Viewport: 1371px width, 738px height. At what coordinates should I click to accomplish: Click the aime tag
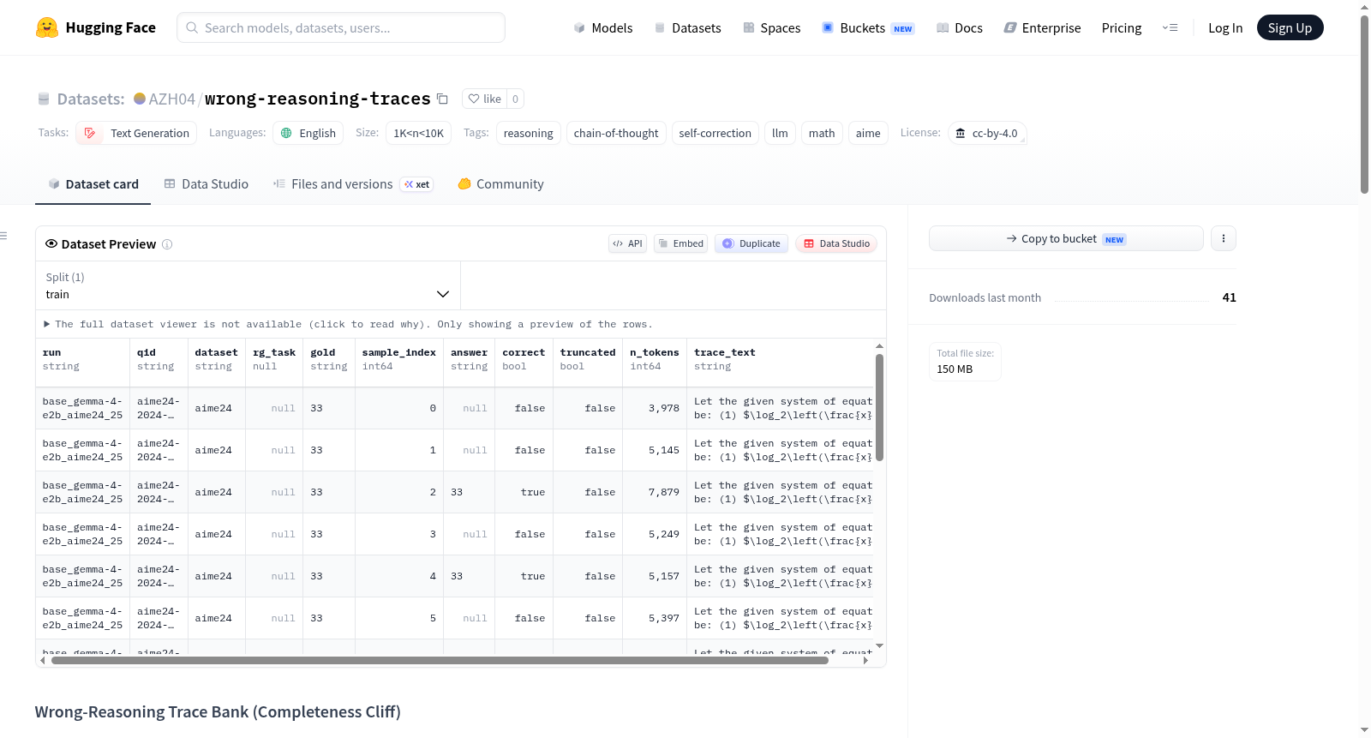[x=868, y=133]
